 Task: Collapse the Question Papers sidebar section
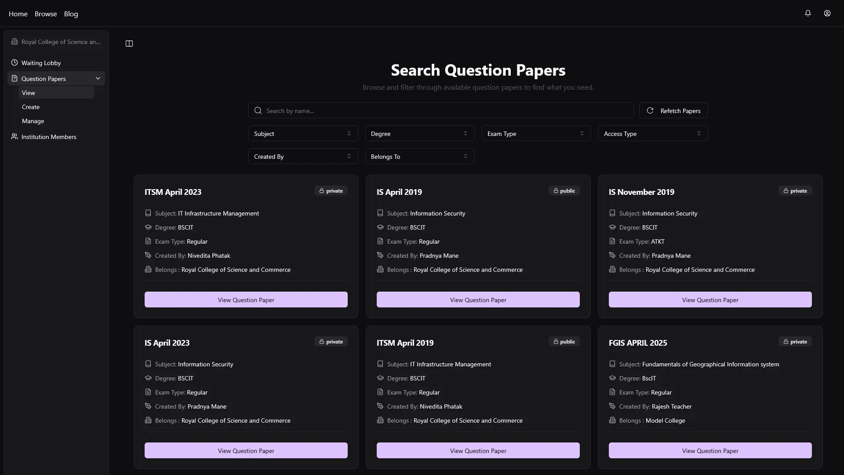pos(98,78)
